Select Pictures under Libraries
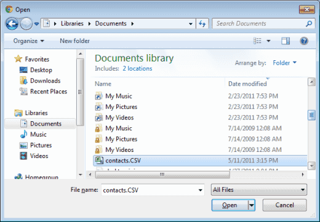The width and height of the screenshot is (320, 222). click(41, 145)
